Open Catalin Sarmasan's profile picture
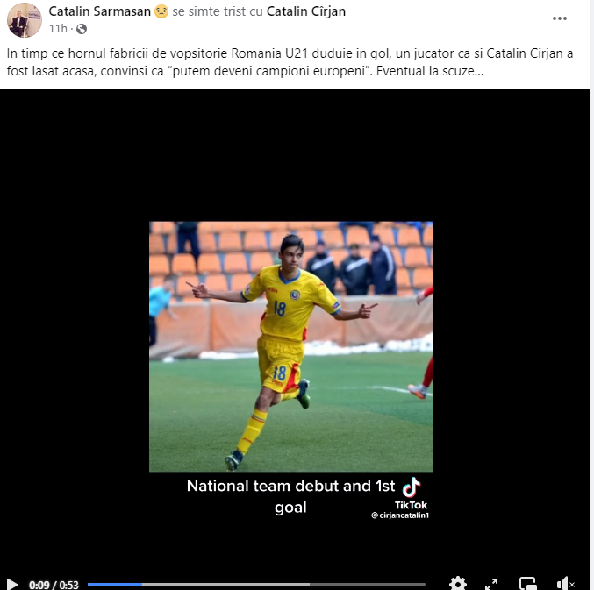 click(x=25, y=20)
